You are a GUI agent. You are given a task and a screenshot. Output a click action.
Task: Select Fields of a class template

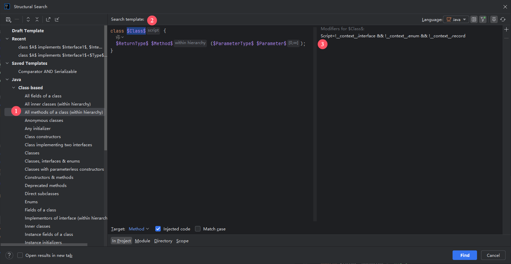40,210
